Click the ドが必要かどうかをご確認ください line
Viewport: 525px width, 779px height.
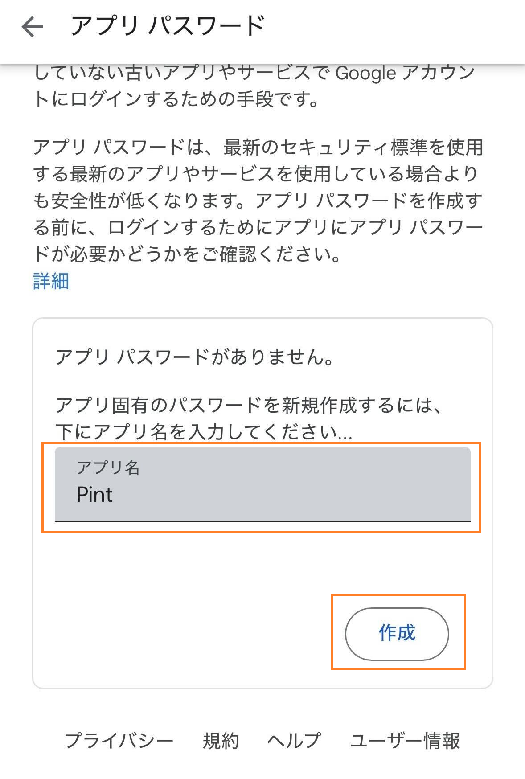(x=187, y=254)
